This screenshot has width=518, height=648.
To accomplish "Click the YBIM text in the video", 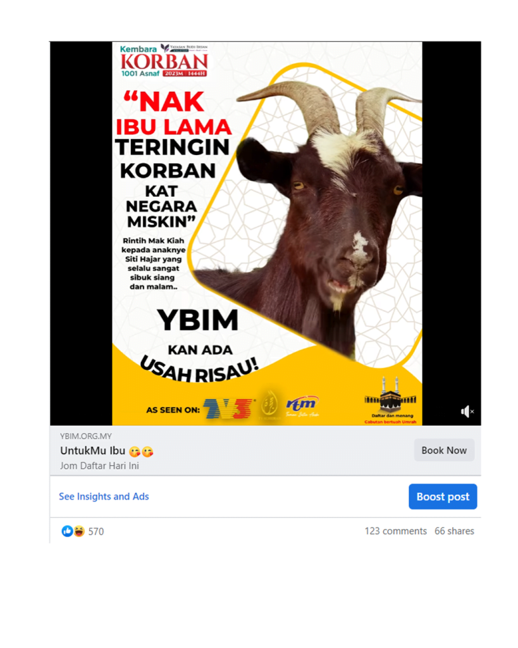I will (198, 320).
